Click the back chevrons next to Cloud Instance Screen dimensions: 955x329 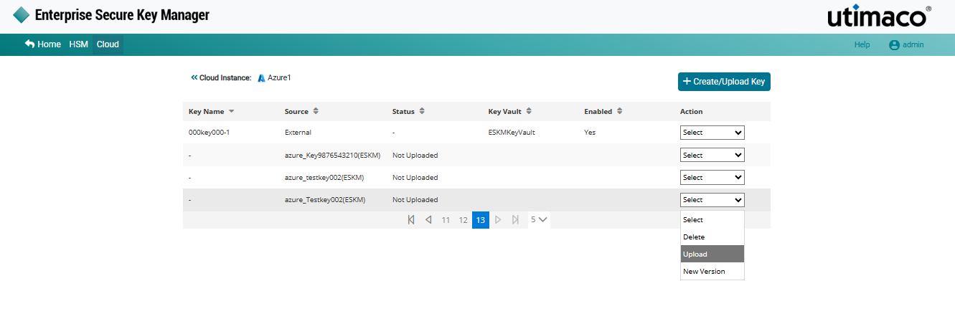pyautogui.click(x=194, y=77)
